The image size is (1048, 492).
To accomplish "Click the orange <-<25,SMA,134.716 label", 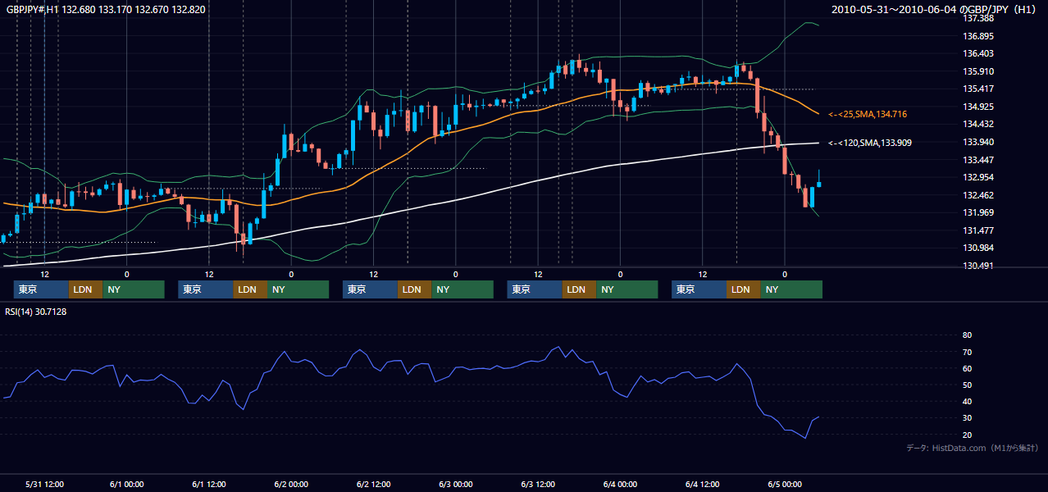I will click(x=867, y=114).
